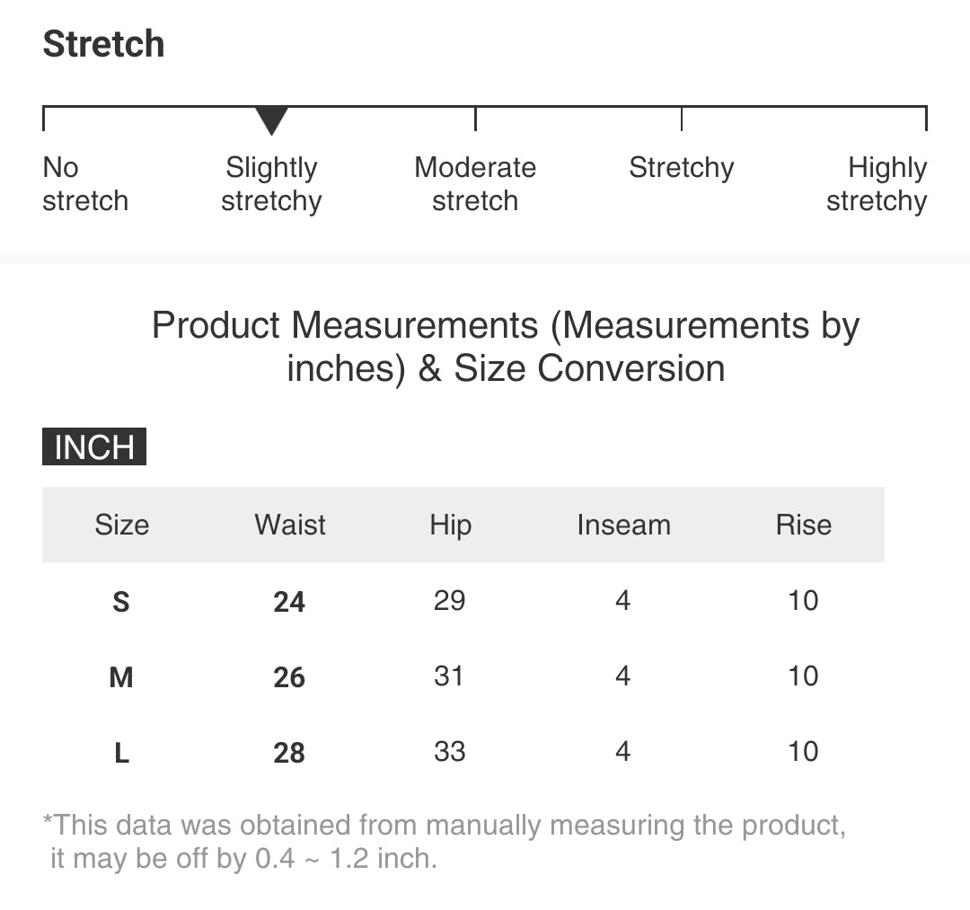Image resolution: width=970 pixels, height=910 pixels.
Task: Click the "Stretchy" scale label
Action: click(682, 168)
